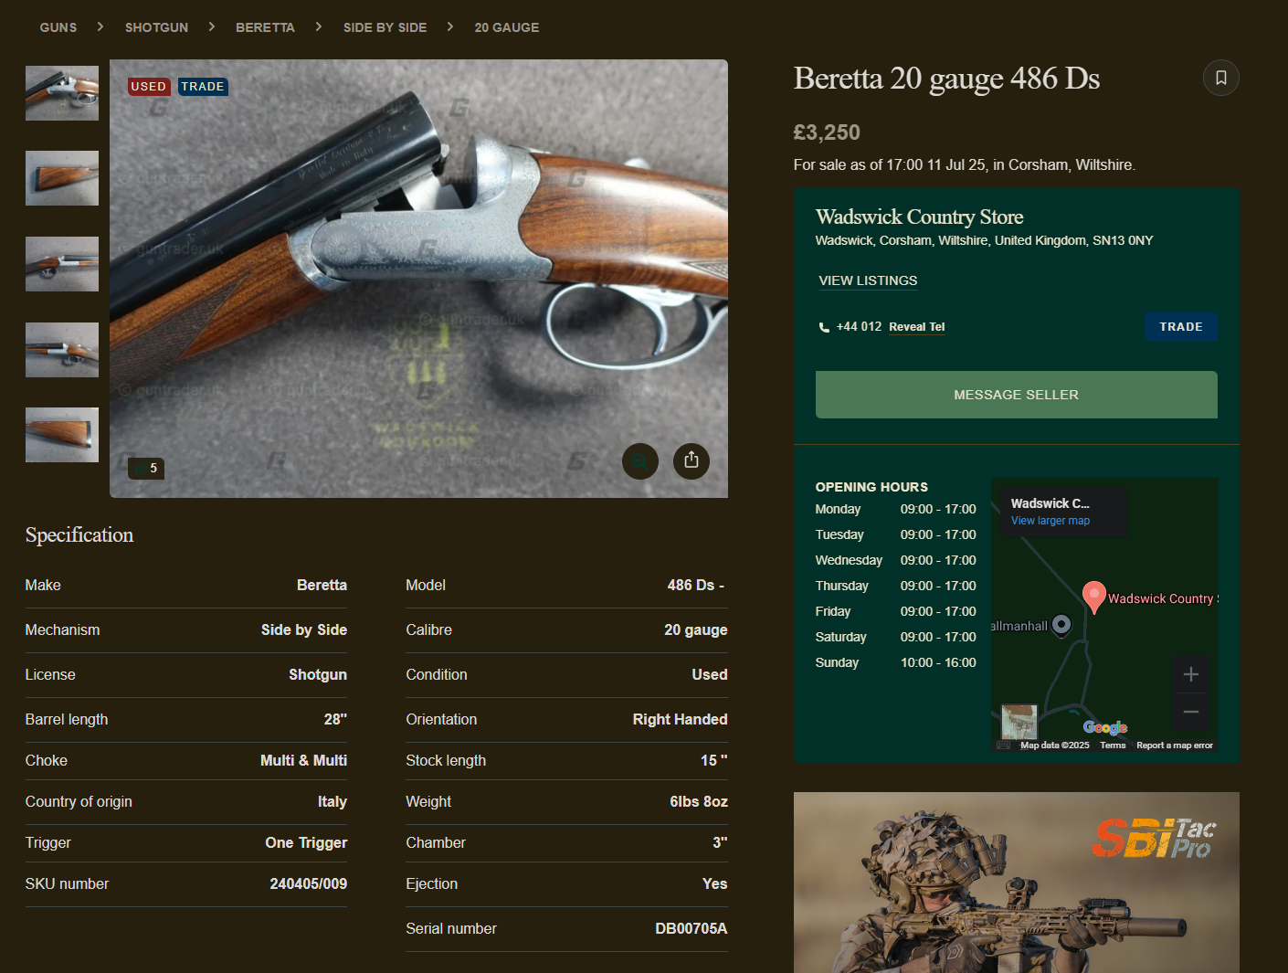This screenshot has width=1288, height=973.
Task: Select Orientation value Right Handed
Action: click(680, 719)
